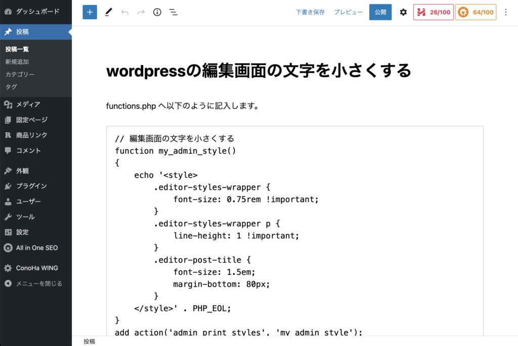Screen dimensions: 518x346
Task: Click the dashboard gauge icon
Action: coord(8,12)
